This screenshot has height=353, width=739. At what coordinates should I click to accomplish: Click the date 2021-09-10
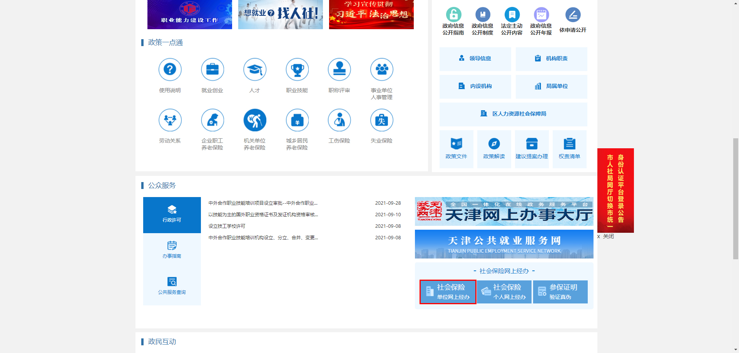coord(388,215)
